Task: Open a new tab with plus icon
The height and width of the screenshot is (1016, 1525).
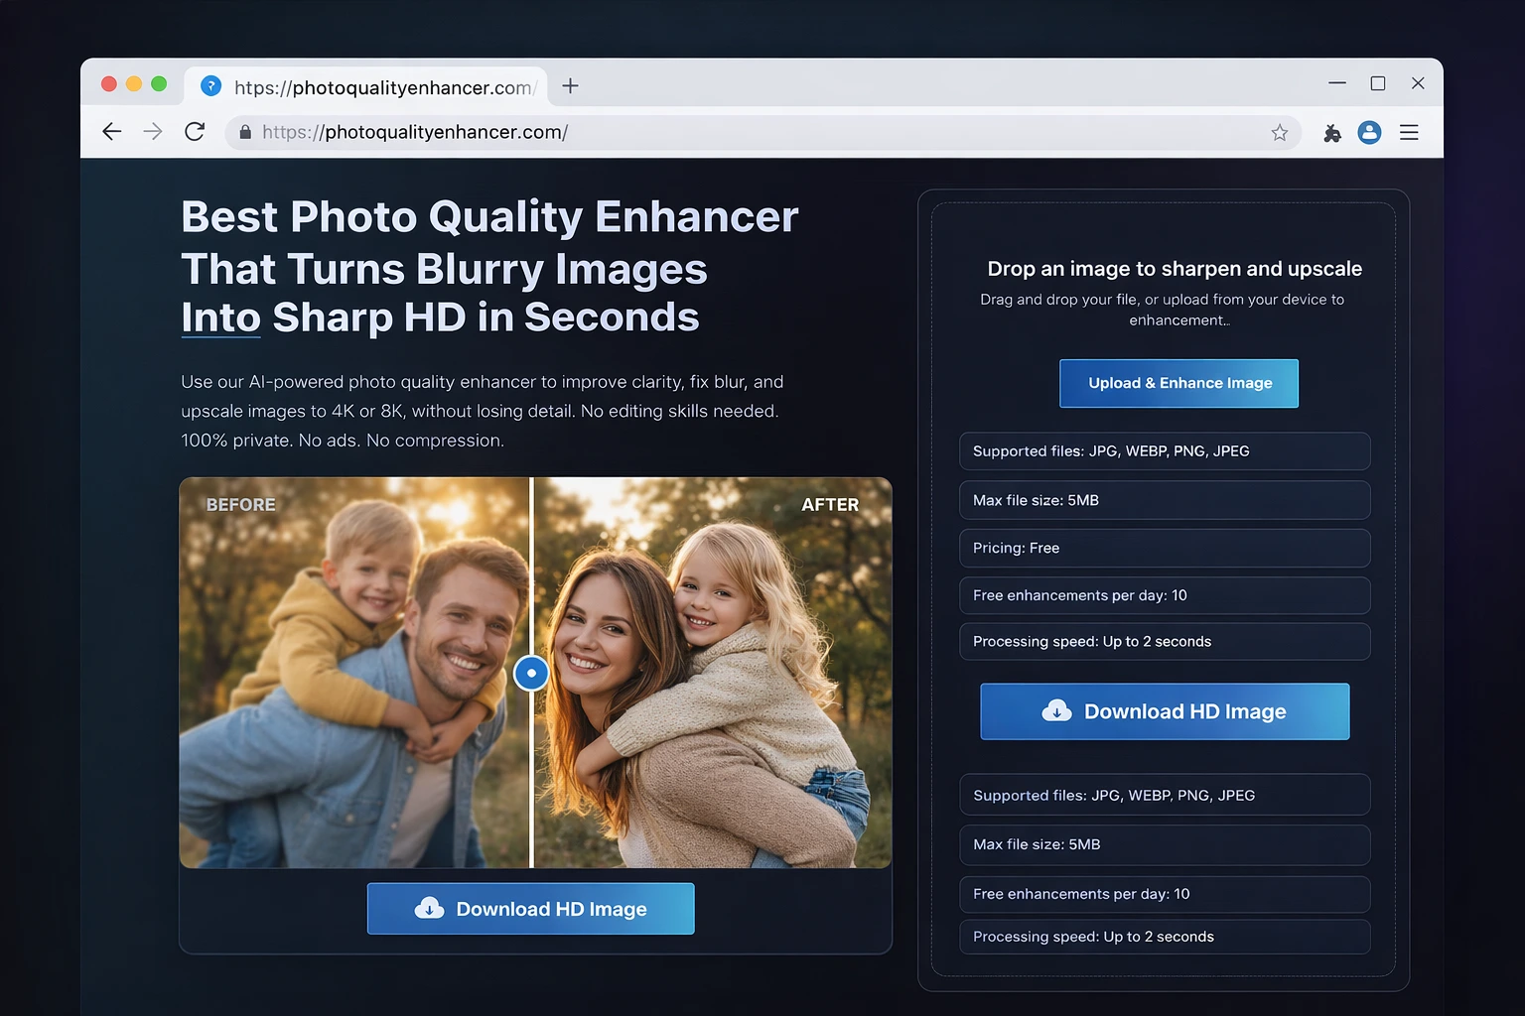Action: click(x=570, y=86)
